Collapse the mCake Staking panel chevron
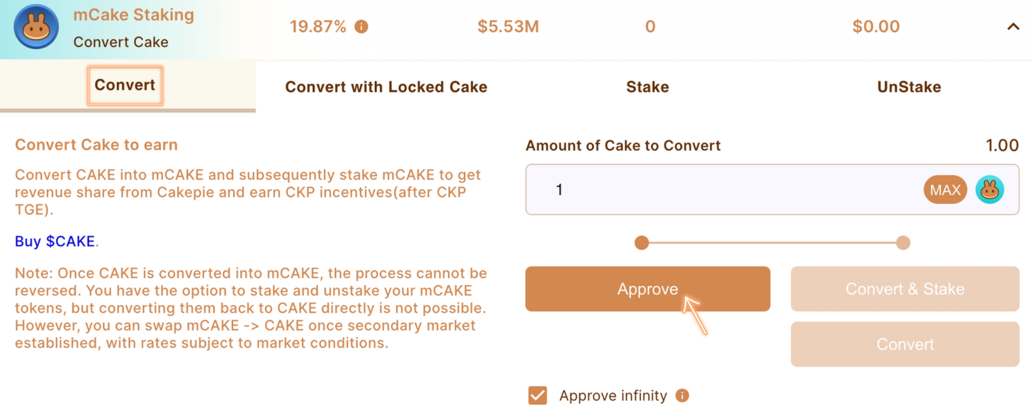Image resolution: width=1032 pixels, height=420 pixels. (x=1013, y=27)
